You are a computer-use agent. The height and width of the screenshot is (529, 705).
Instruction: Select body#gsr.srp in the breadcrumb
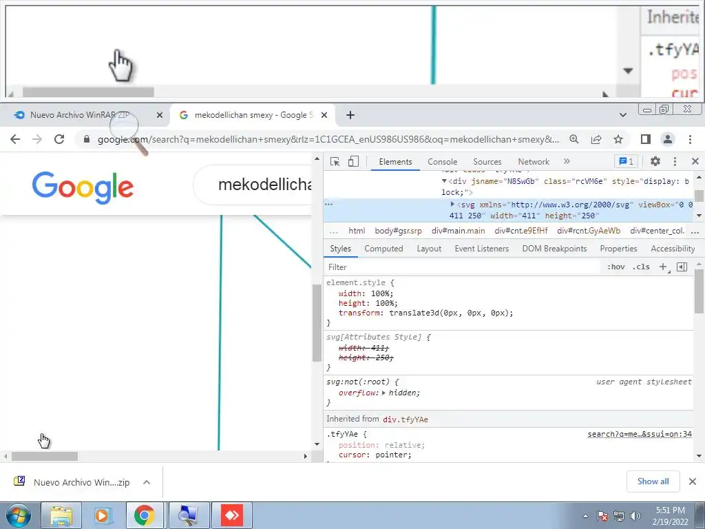pos(399,231)
